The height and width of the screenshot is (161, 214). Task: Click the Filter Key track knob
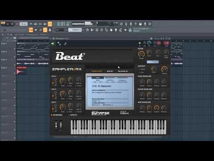point(166,52)
